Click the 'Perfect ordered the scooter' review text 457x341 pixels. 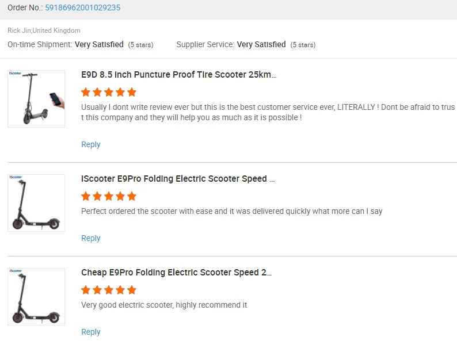(x=231, y=211)
